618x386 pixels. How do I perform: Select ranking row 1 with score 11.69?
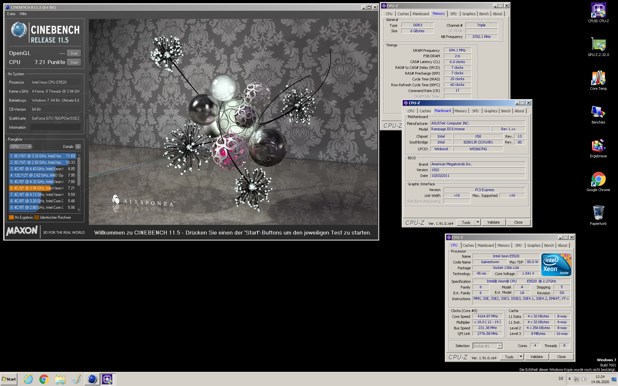click(43, 156)
